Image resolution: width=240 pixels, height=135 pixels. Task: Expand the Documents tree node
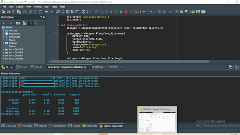tap(3, 34)
